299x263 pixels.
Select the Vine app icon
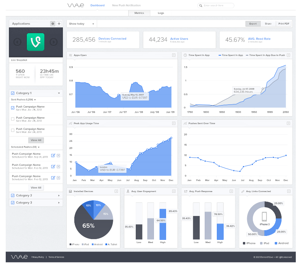(35, 42)
